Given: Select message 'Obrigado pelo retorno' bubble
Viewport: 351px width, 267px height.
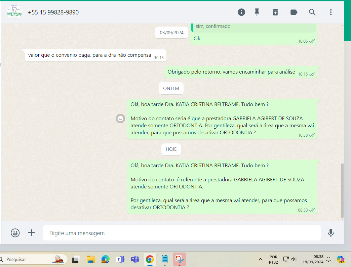Looking at the screenshot, I should click(241, 72).
